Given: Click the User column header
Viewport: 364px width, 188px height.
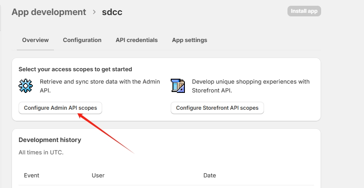Looking at the screenshot, I should coord(98,176).
